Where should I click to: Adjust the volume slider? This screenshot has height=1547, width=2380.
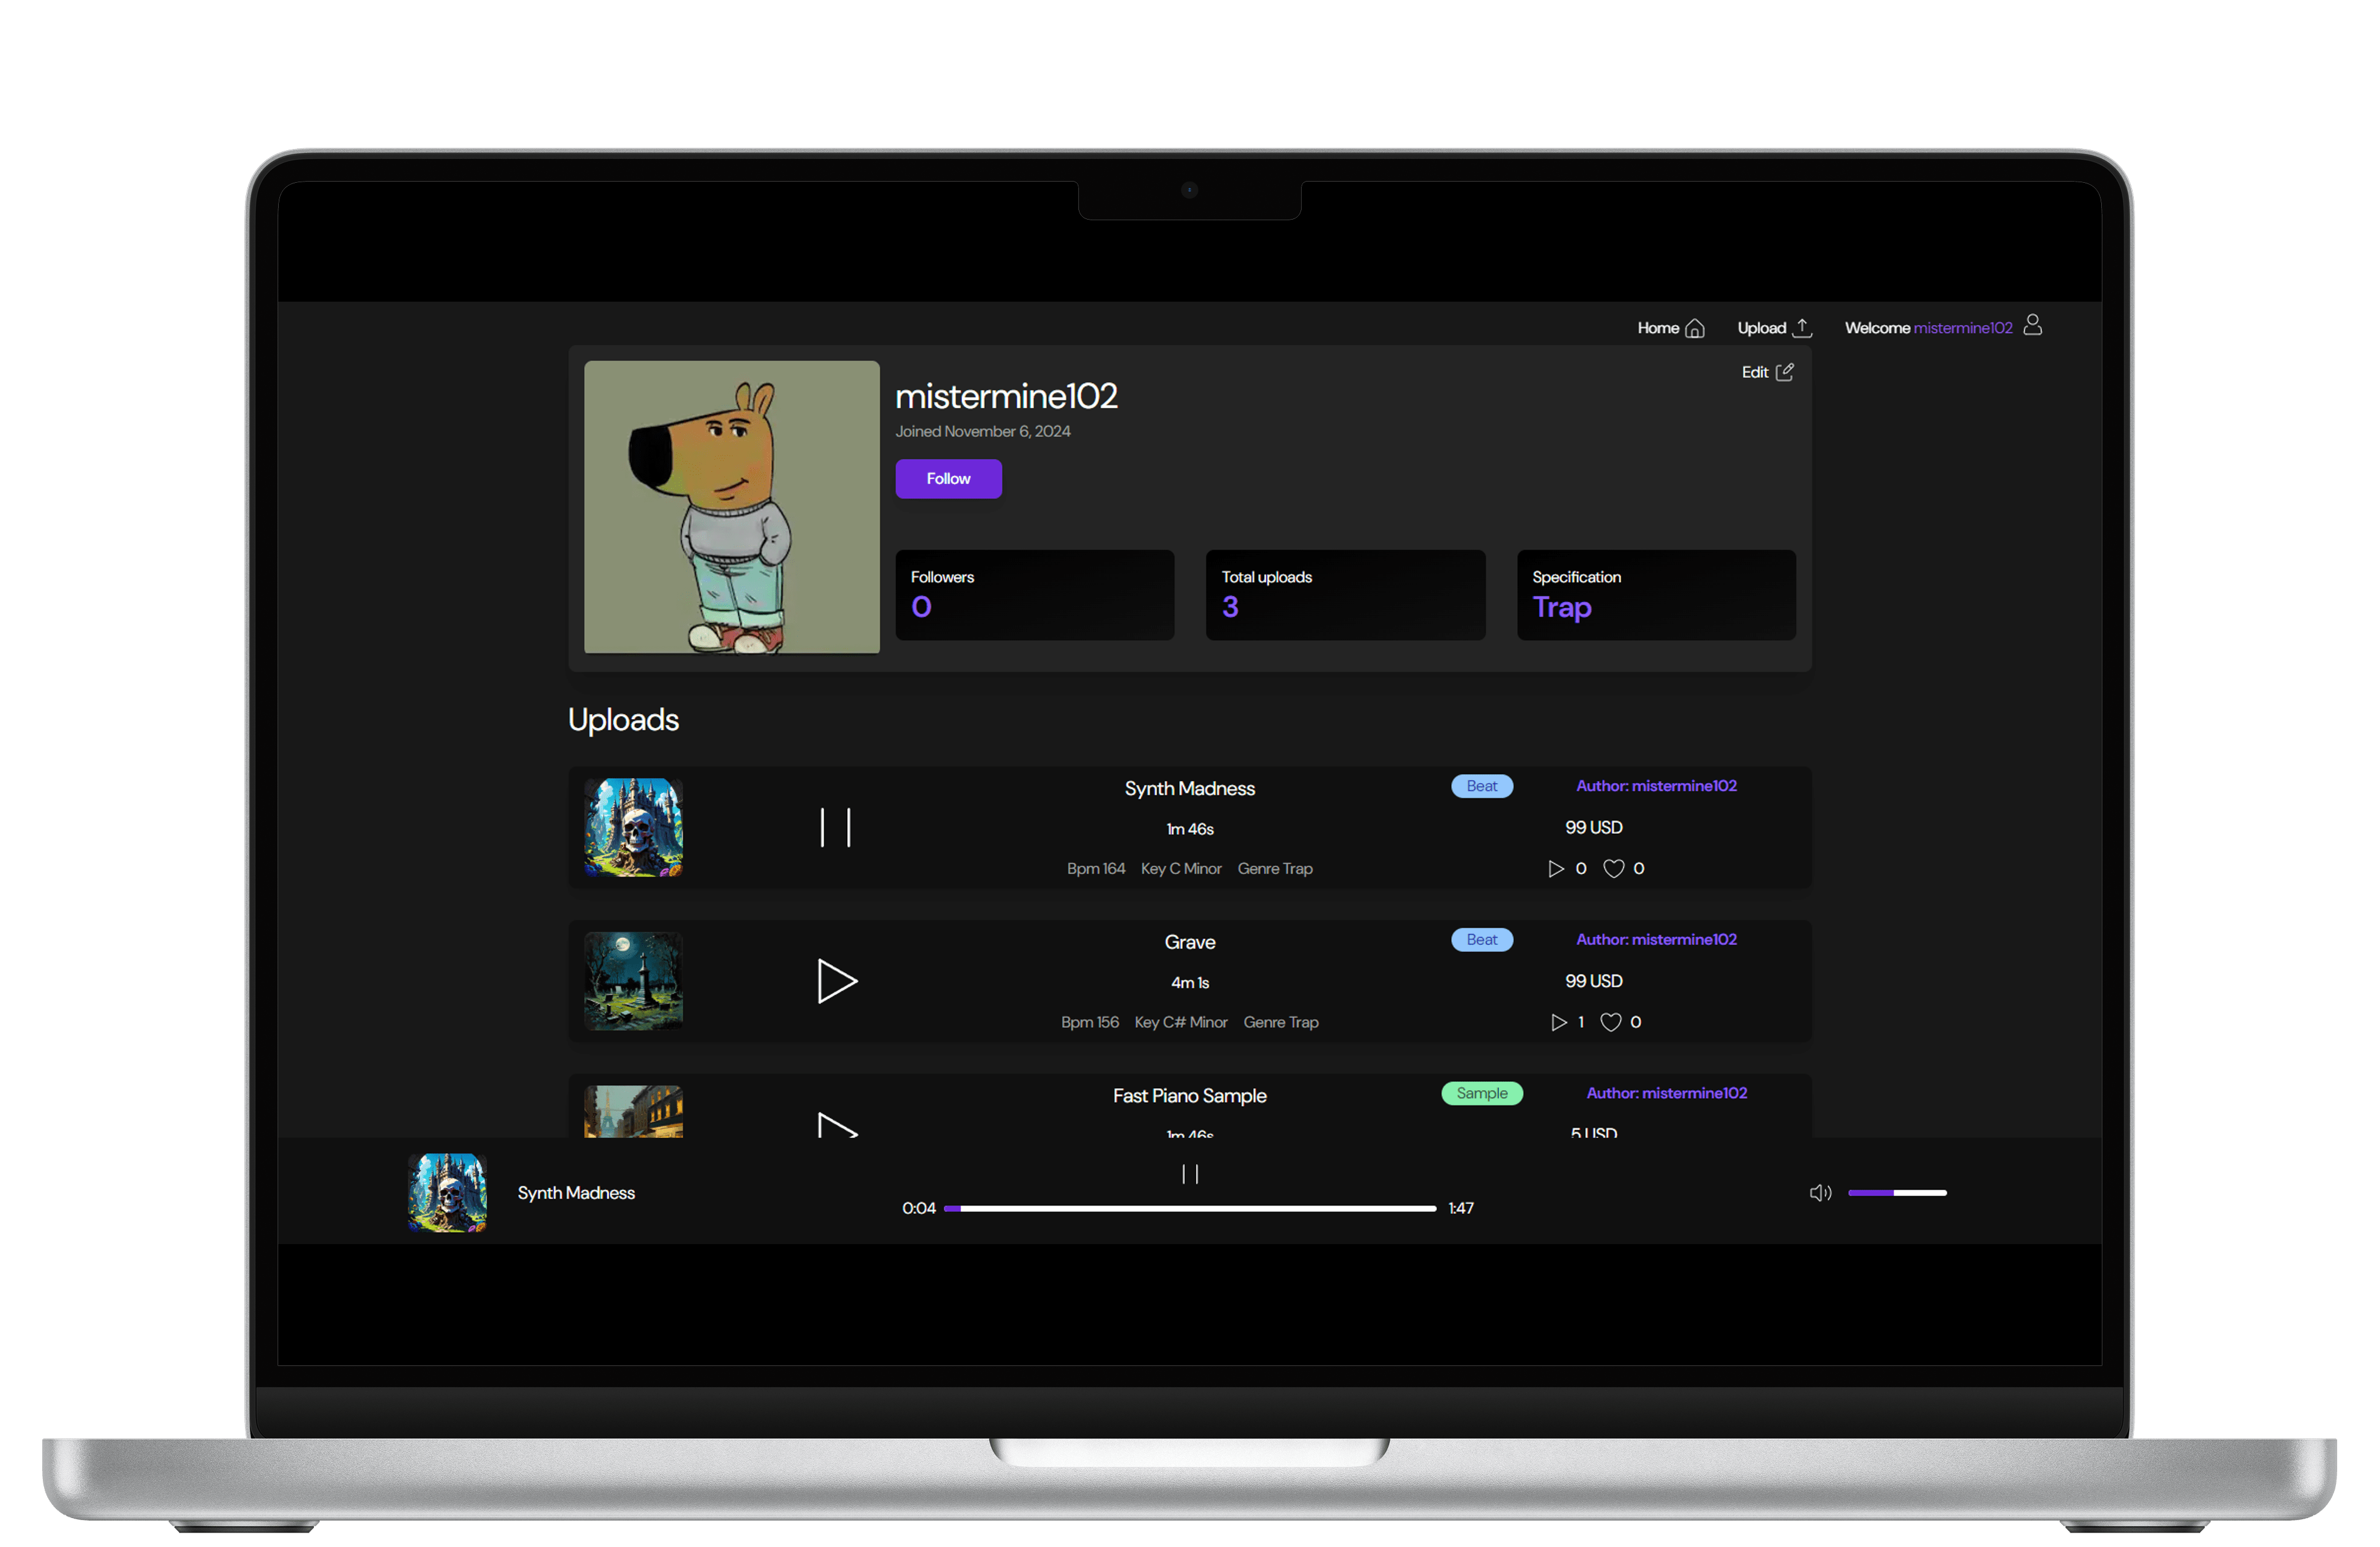(1896, 1192)
